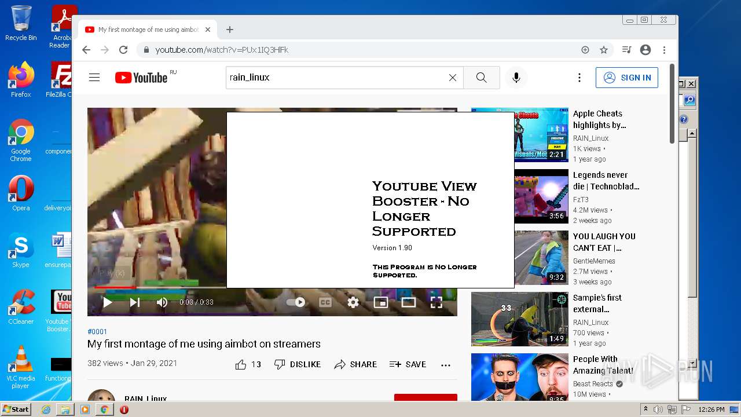Click the background window help icon
This screenshot has height=417, width=741.
[684, 119]
